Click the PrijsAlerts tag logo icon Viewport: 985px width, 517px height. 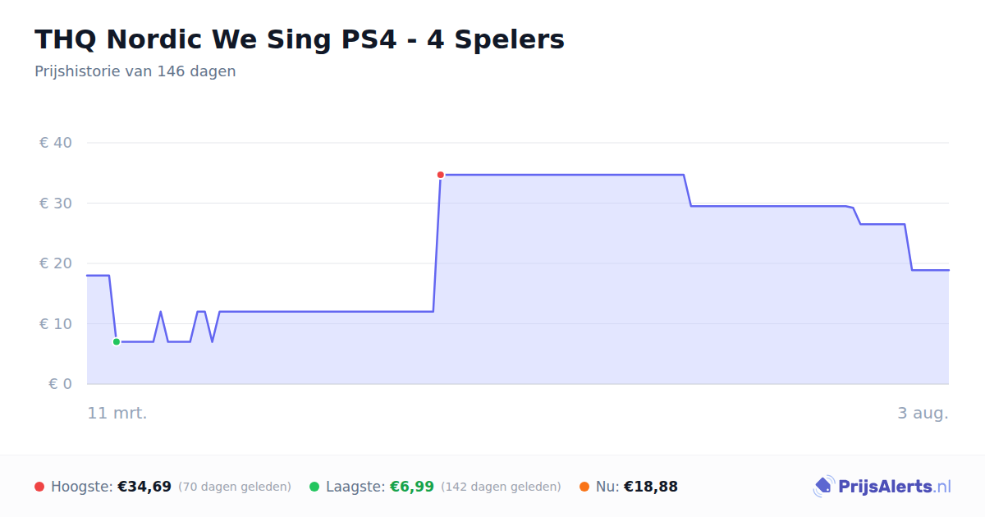click(x=823, y=487)
